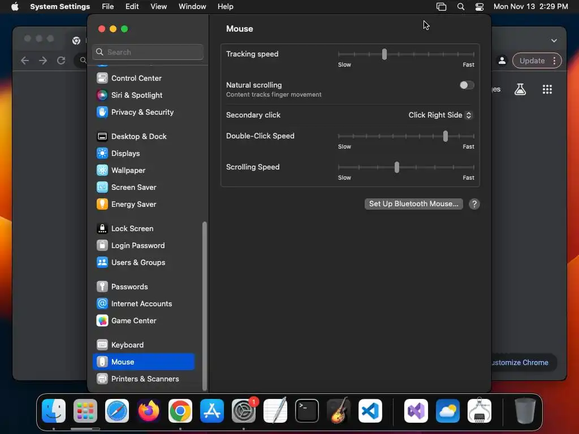Launch Visual Studio Code from Dock

coord(370,411)
